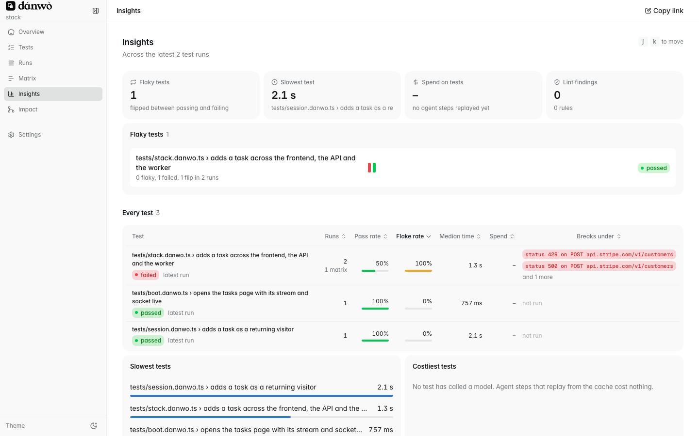Click the Theme label

pos(16,426)
